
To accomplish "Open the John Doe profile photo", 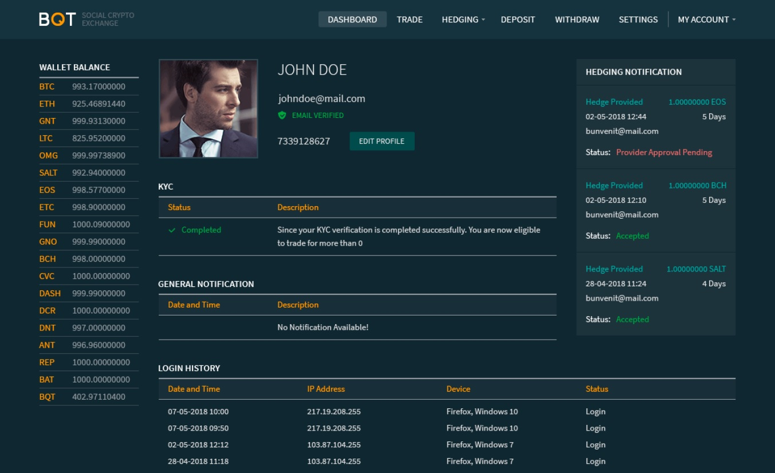I will click(x=208, y=109).
